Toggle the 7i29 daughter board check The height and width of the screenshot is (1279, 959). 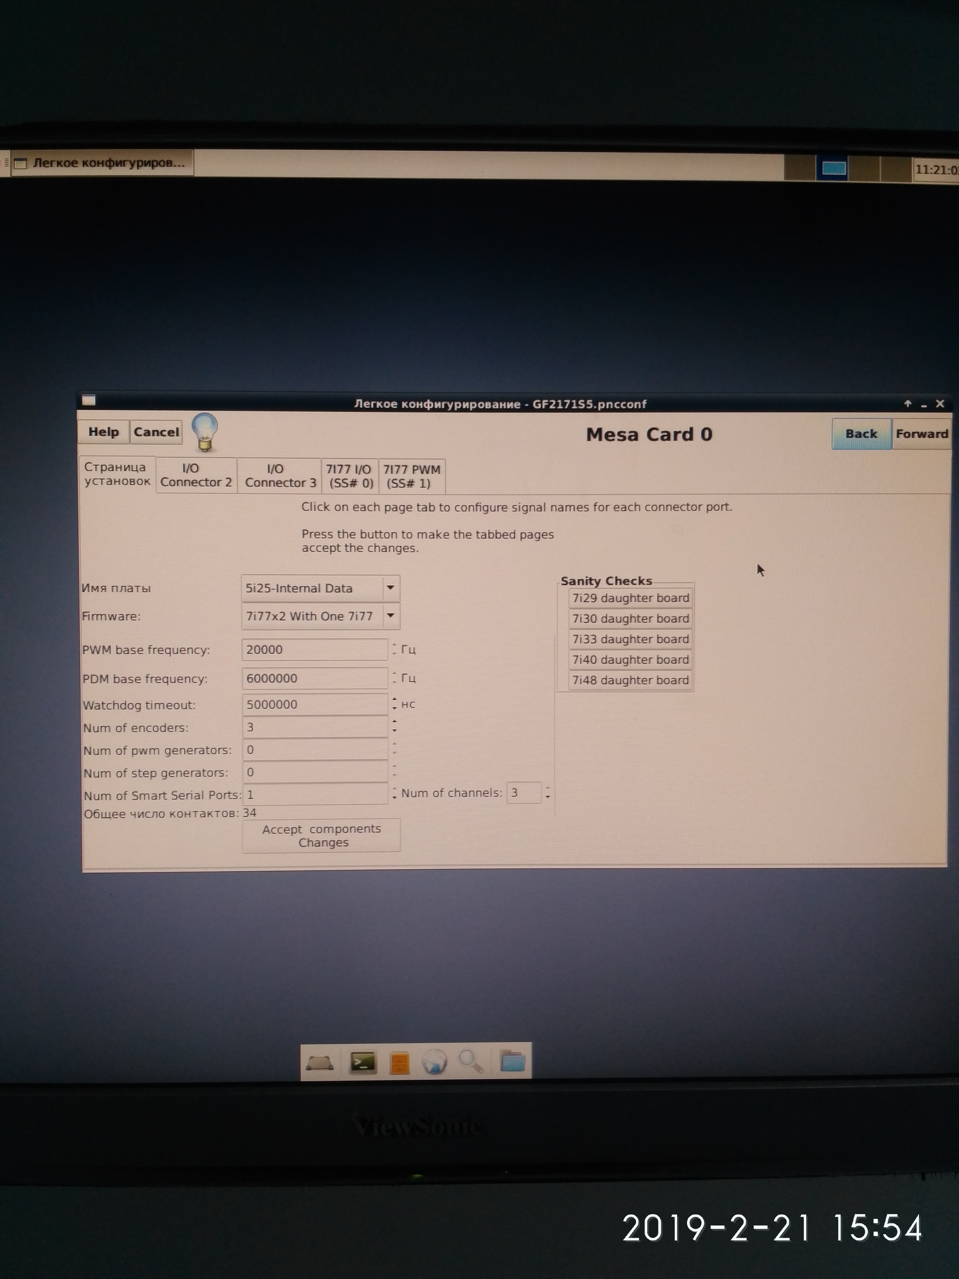pos(630,598)
